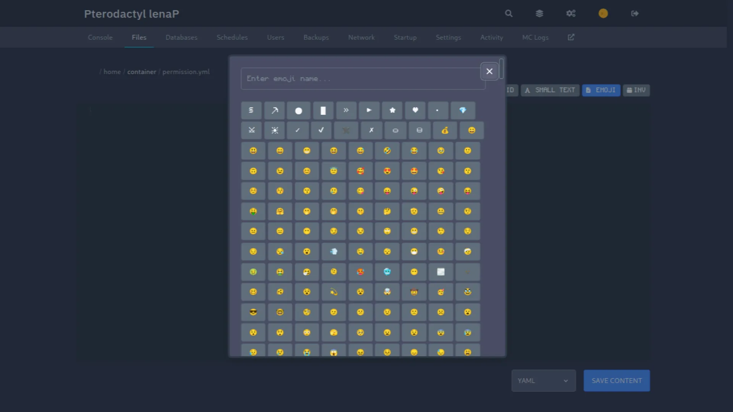Click the Save Content button
The image size is (733, 412).
617,381
